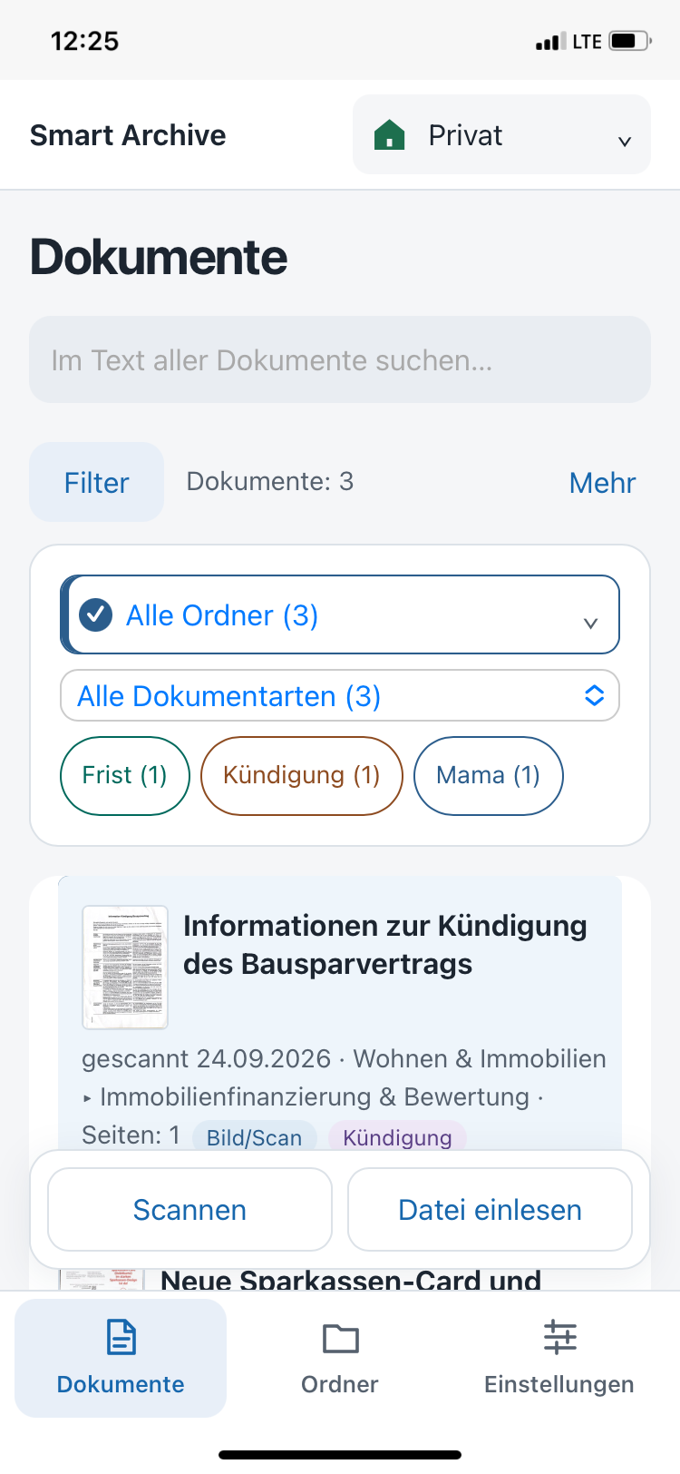This screenshot has width=680, height=1474.
Task: Open the Privat archive dropdown
Action: [x=501, y=134]
